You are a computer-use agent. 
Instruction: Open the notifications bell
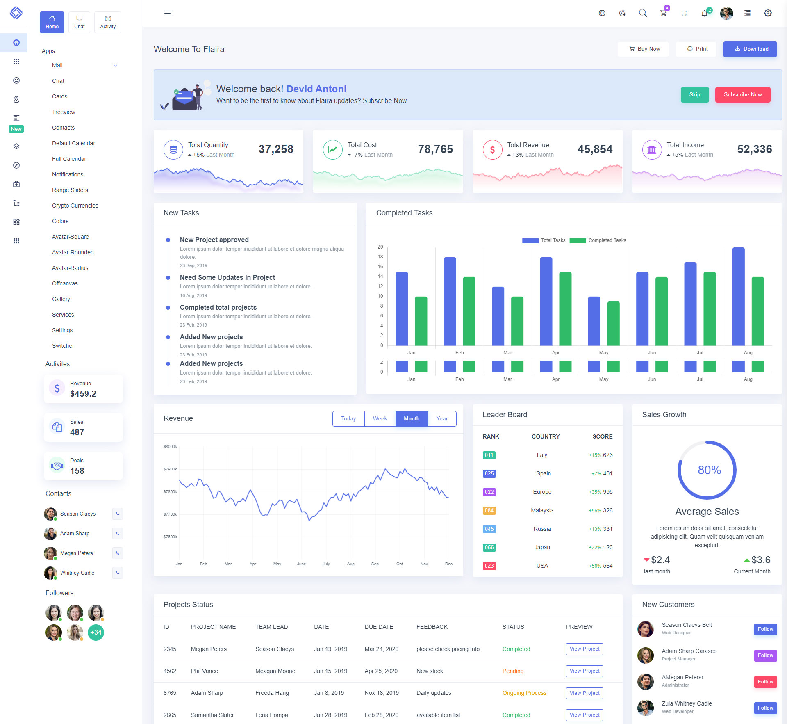tap(704, 13)
